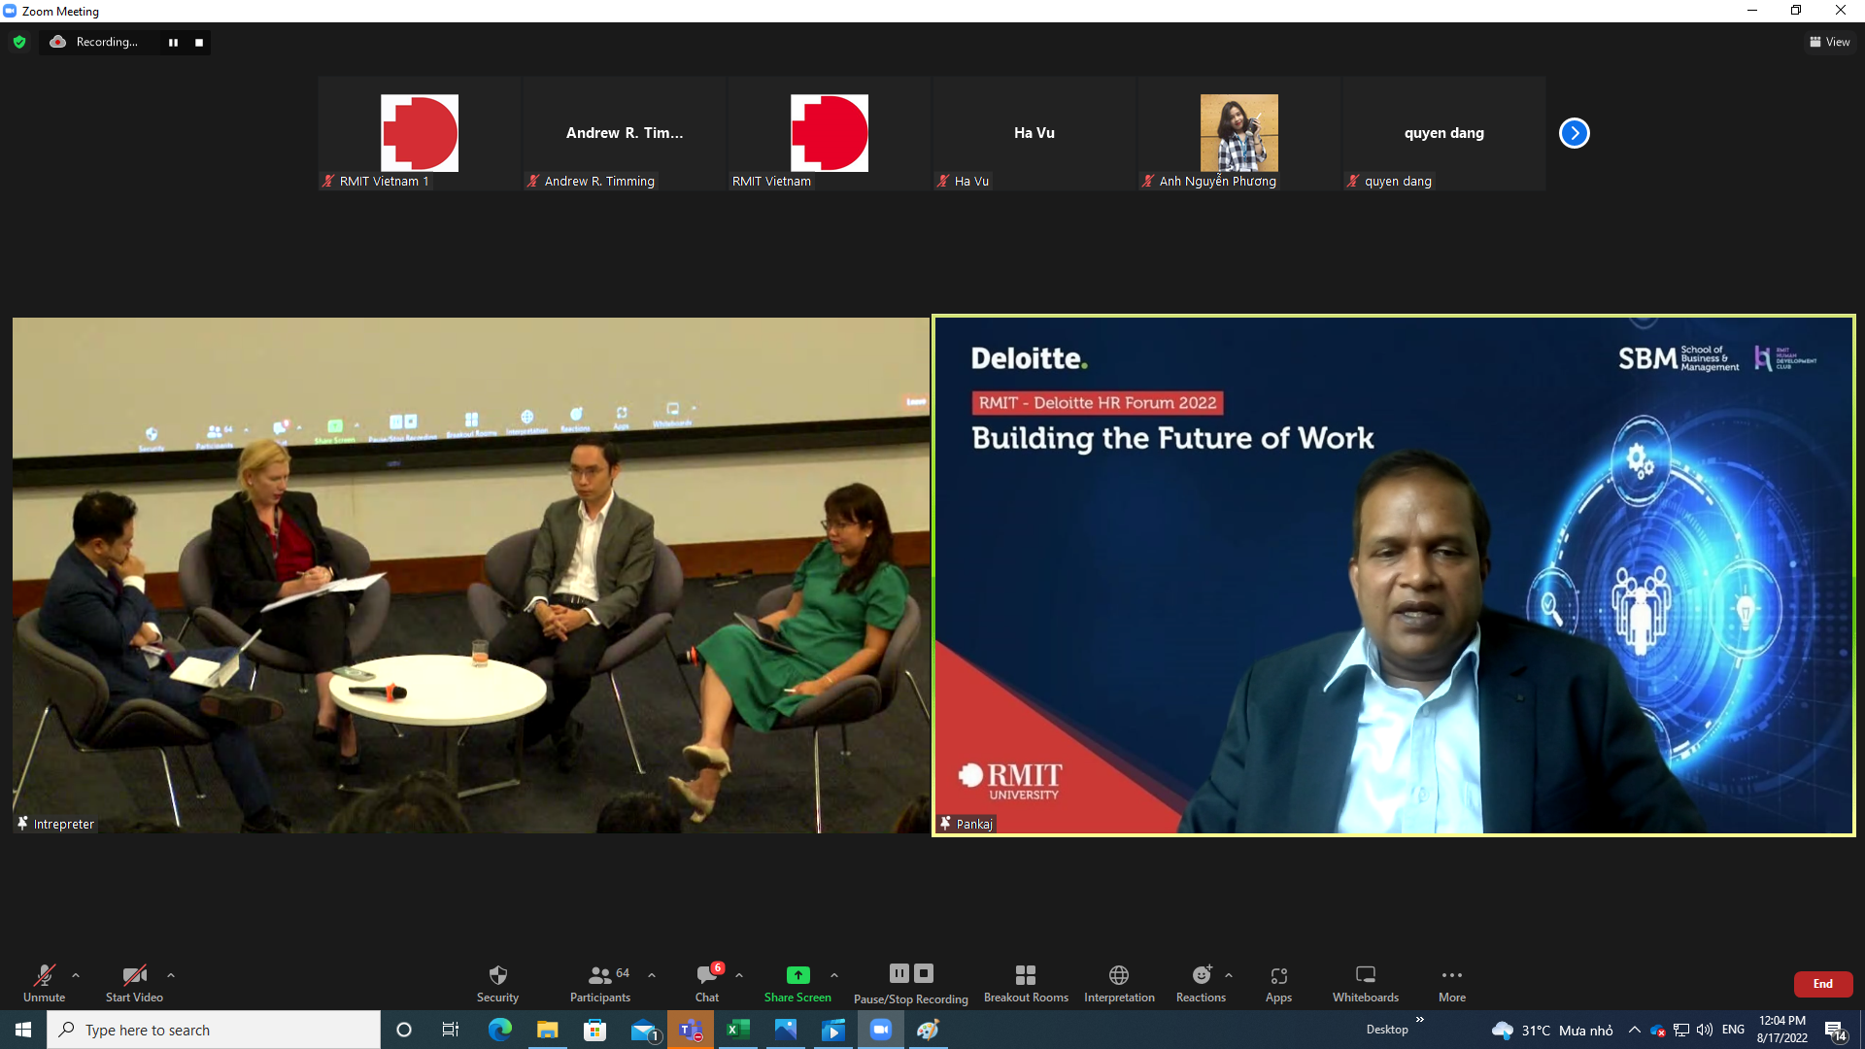Screen dimensions: 1865x1049
Task: Open Microsoft Store from the taskbar
Action: coord(594,1030)
